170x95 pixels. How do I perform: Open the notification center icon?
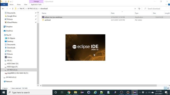(166, 92)
